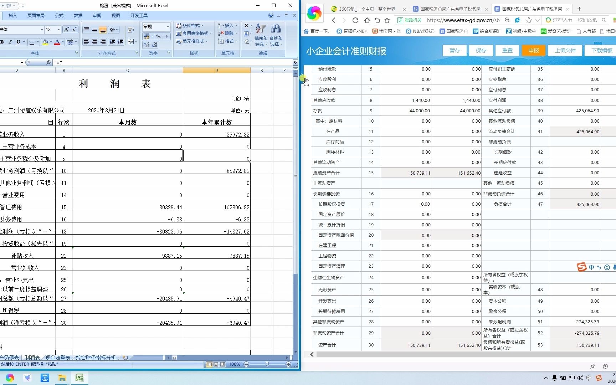
Task: Click the decrease indent icon
Action: [x=113, y=42]
